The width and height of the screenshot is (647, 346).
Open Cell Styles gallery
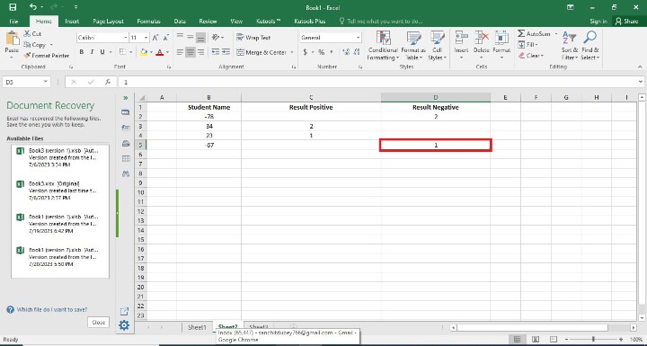[x=437, y=46]
